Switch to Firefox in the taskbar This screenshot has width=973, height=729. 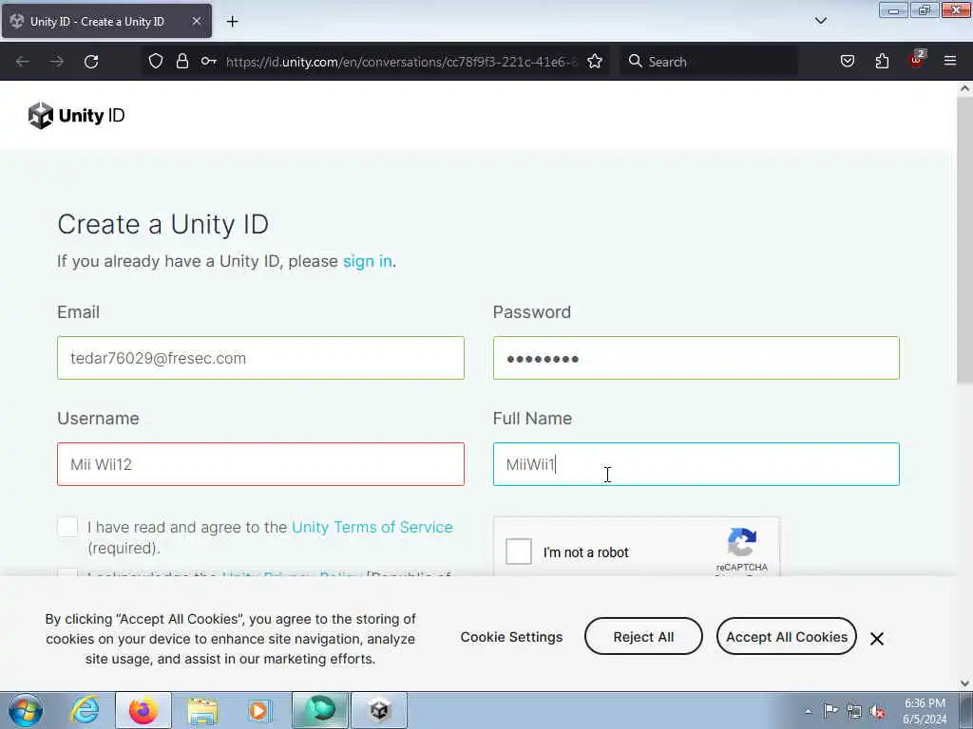(143, 710)
